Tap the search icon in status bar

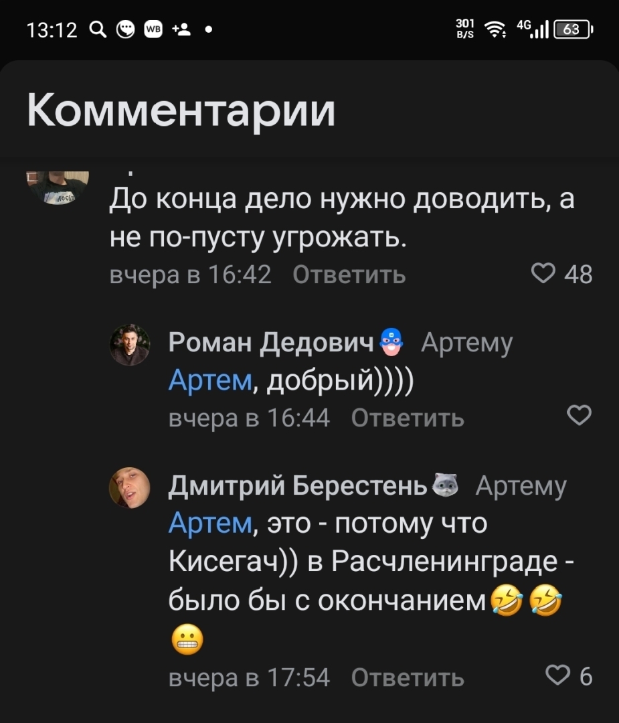click(x=98, y=29)
